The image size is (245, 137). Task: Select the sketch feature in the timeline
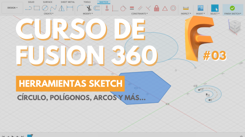click(30, 136)
